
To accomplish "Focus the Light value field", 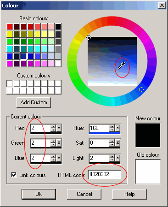I will coord(99,158).
